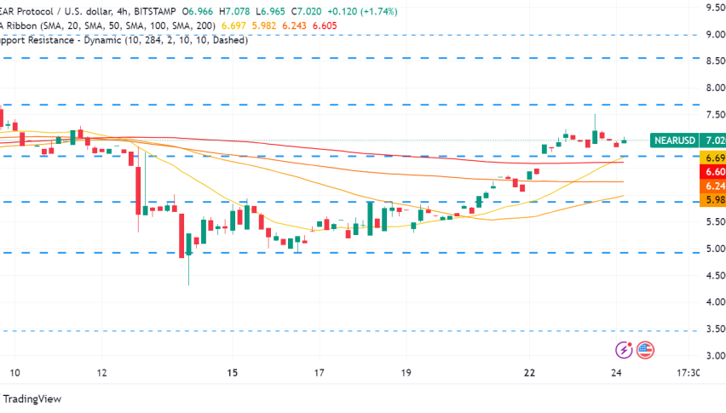Click the 4.50 level on price scale
This screenshot has height=413, width=726.
pyautogui.click(x=714, y=275)
